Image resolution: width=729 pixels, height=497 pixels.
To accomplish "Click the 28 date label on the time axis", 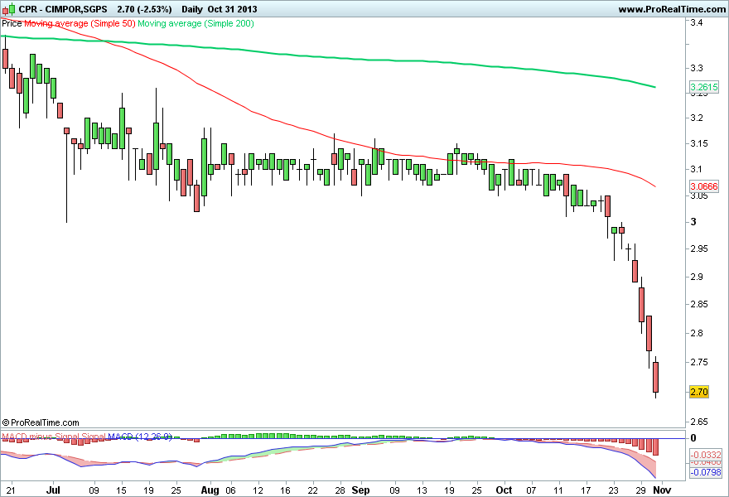I will point(340,490).
